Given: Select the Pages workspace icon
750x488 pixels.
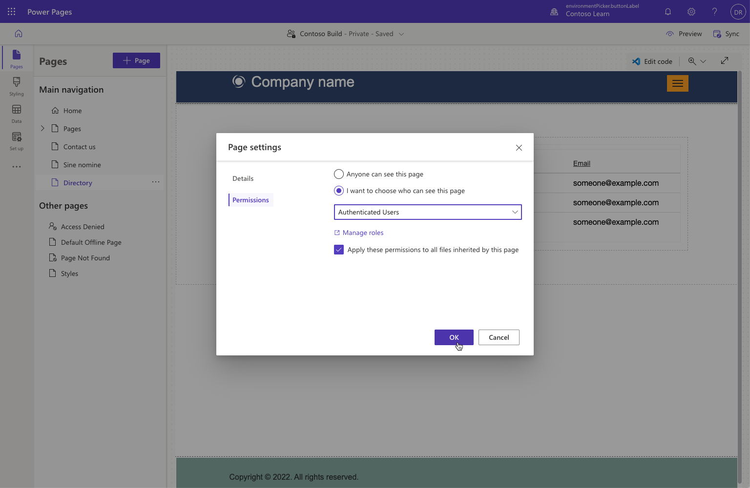Looking at the screenshot, I should [x=16, y=58].
